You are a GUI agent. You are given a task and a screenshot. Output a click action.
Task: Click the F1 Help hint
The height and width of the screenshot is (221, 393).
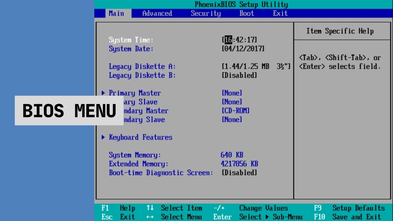(118, 208)
